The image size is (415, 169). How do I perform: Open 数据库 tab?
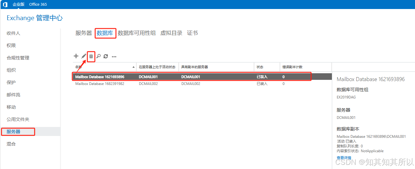click(105, 33)
